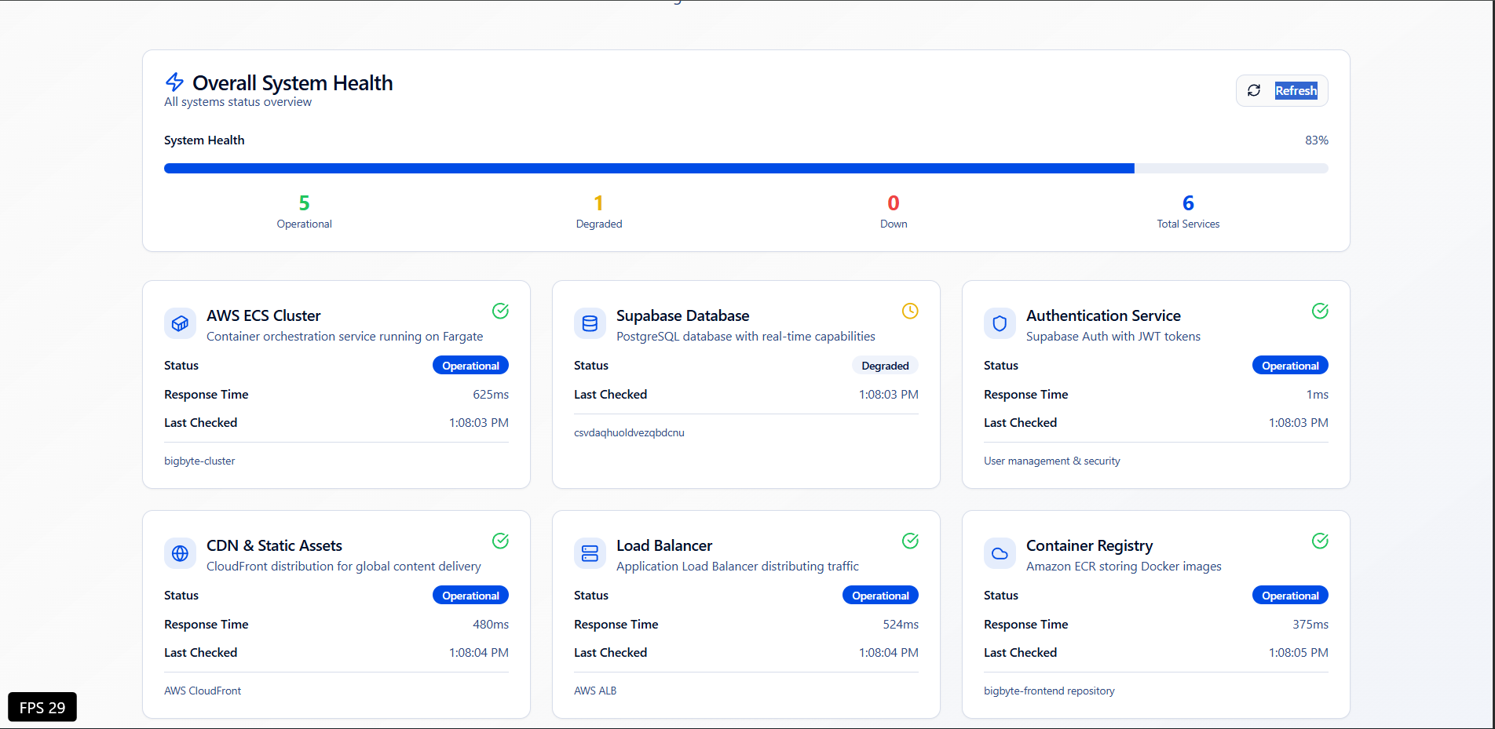Click the FPS 29 overlay badge
Viewport: 1495px width, 729px height.
pos(42,707)
